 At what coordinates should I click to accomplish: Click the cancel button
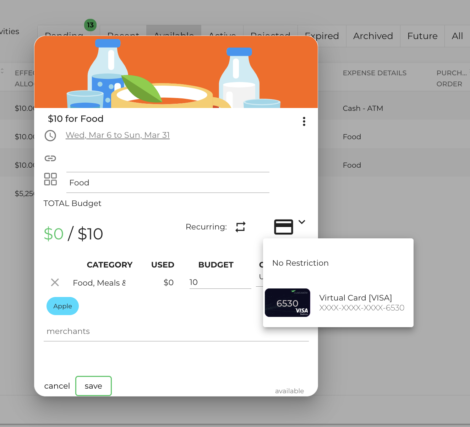coord(57,386)
